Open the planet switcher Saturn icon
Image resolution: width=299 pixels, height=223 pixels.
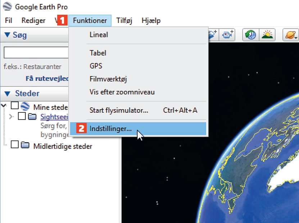(290, 35)
